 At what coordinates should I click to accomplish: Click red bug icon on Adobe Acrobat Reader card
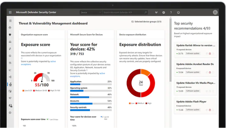point(210,72)
